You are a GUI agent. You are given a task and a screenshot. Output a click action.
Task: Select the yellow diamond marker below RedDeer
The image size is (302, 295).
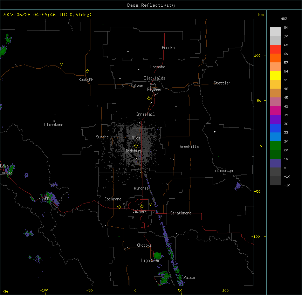(x=149, y=98)
